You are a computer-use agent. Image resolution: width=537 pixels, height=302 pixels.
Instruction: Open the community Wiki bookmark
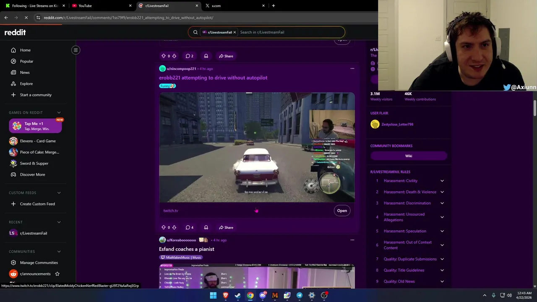409,156
